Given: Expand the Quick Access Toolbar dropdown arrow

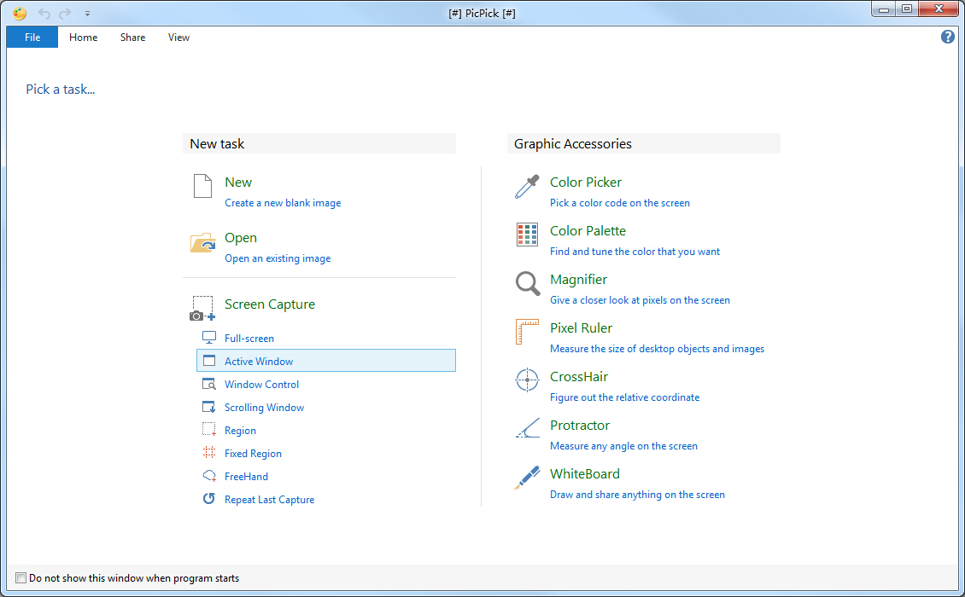Looking at the screenshot, I should point(87,14).
